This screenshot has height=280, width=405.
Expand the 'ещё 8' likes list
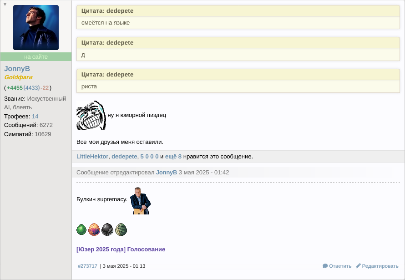173,157
